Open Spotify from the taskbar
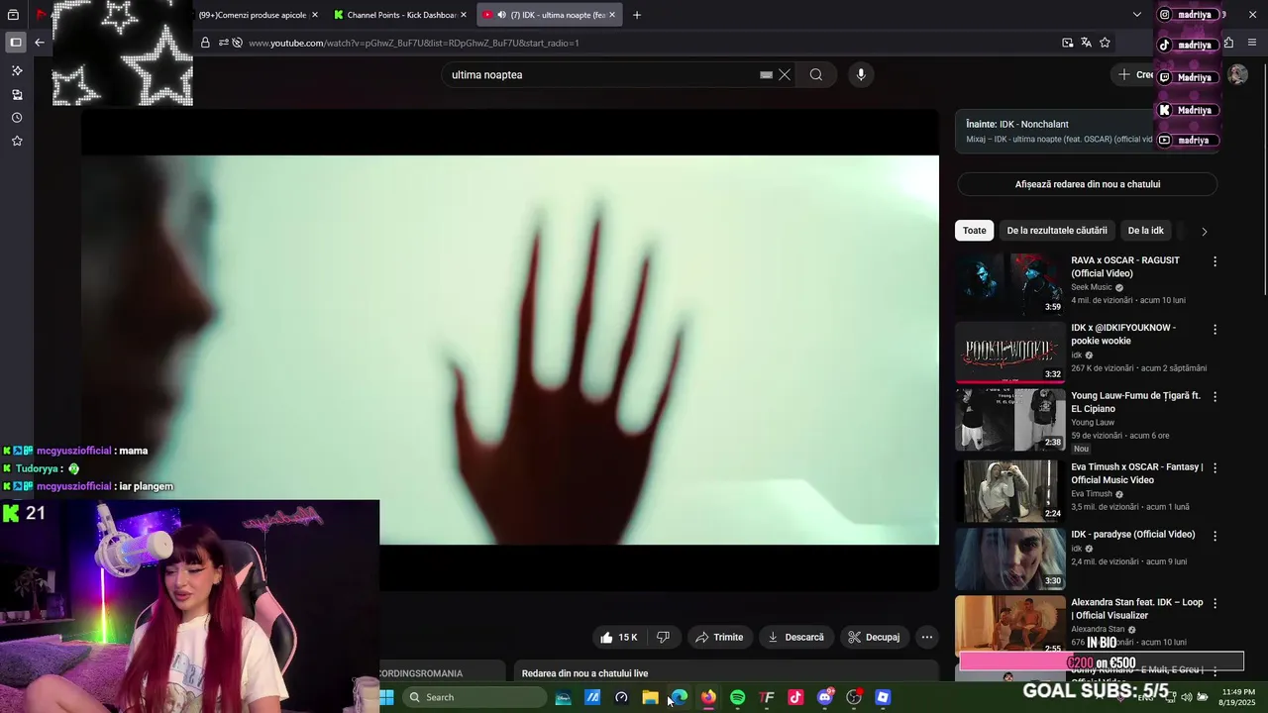 (x=737, y=697)
